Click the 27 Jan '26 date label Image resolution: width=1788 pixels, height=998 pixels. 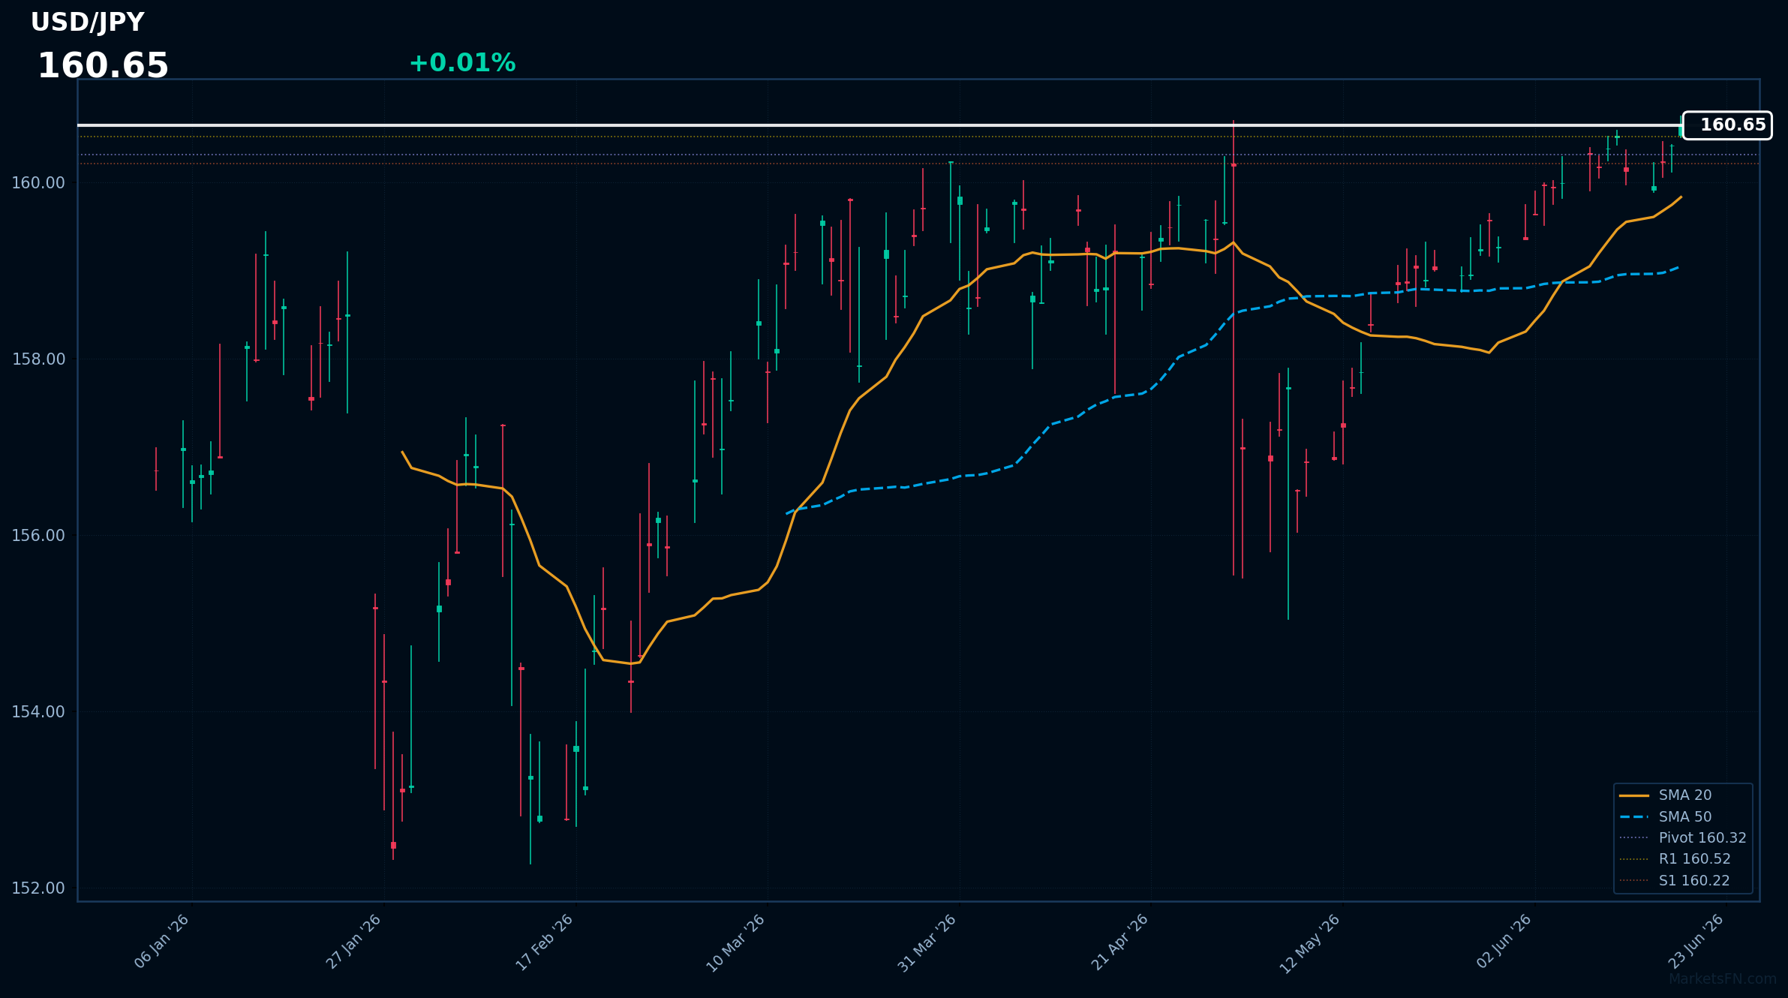pyautogui.click(x=353, y=942)
